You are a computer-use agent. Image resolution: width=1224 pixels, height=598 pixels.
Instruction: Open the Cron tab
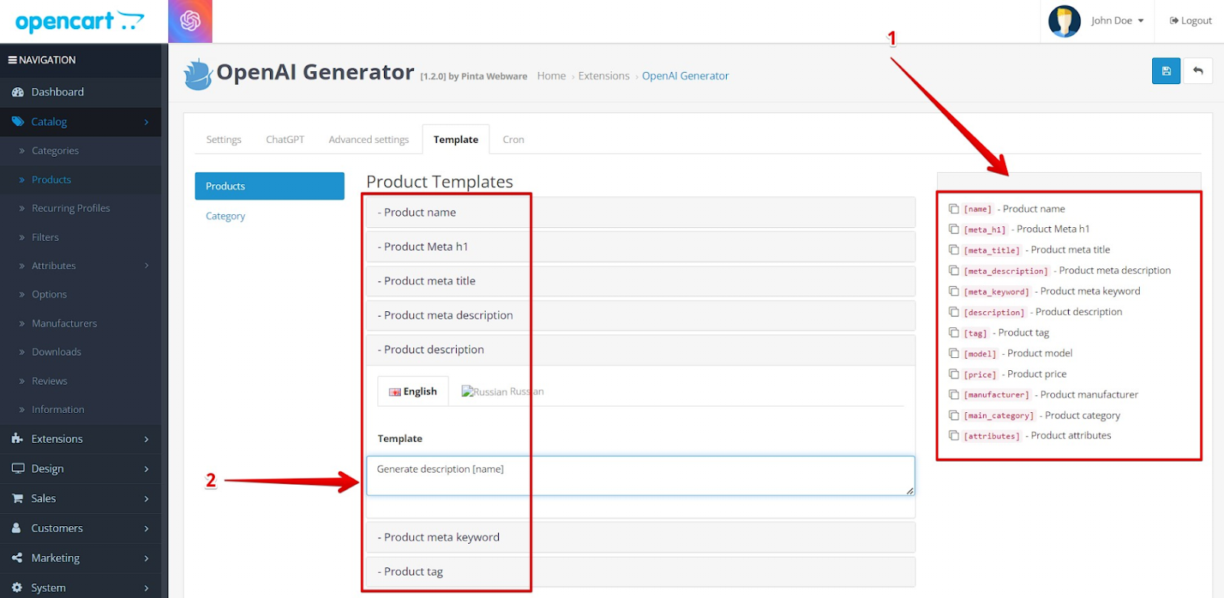click(x=513, y=139)
